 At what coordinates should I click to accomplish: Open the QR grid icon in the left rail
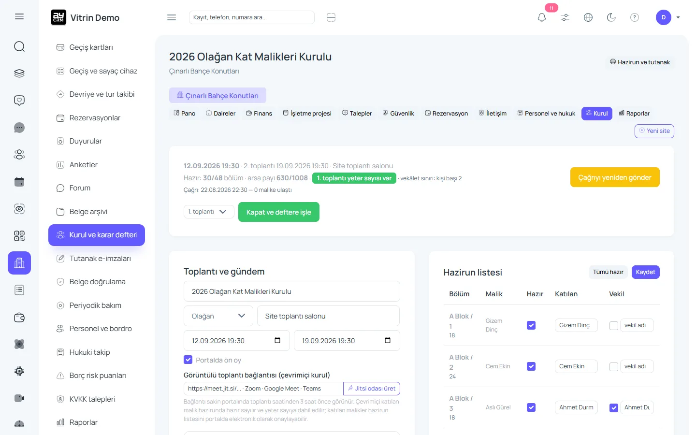19,236
